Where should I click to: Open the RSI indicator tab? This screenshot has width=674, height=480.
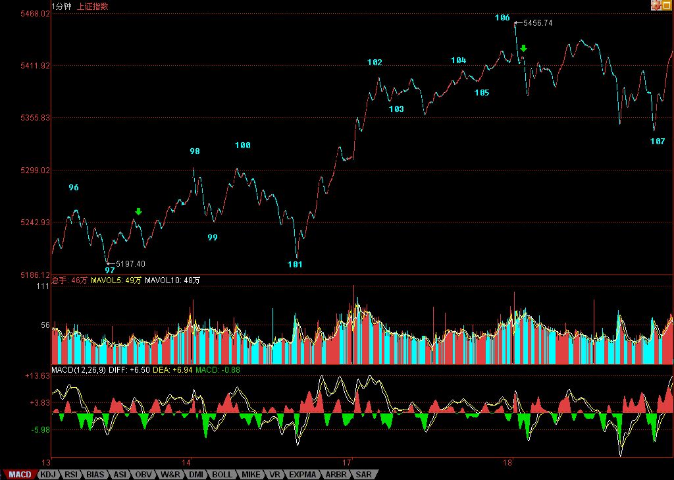(71, 474)
